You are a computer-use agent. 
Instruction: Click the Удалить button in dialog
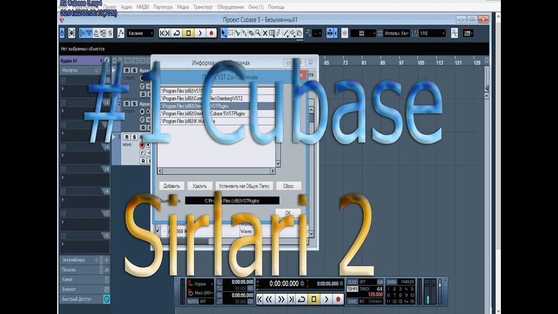click(200, 186)
